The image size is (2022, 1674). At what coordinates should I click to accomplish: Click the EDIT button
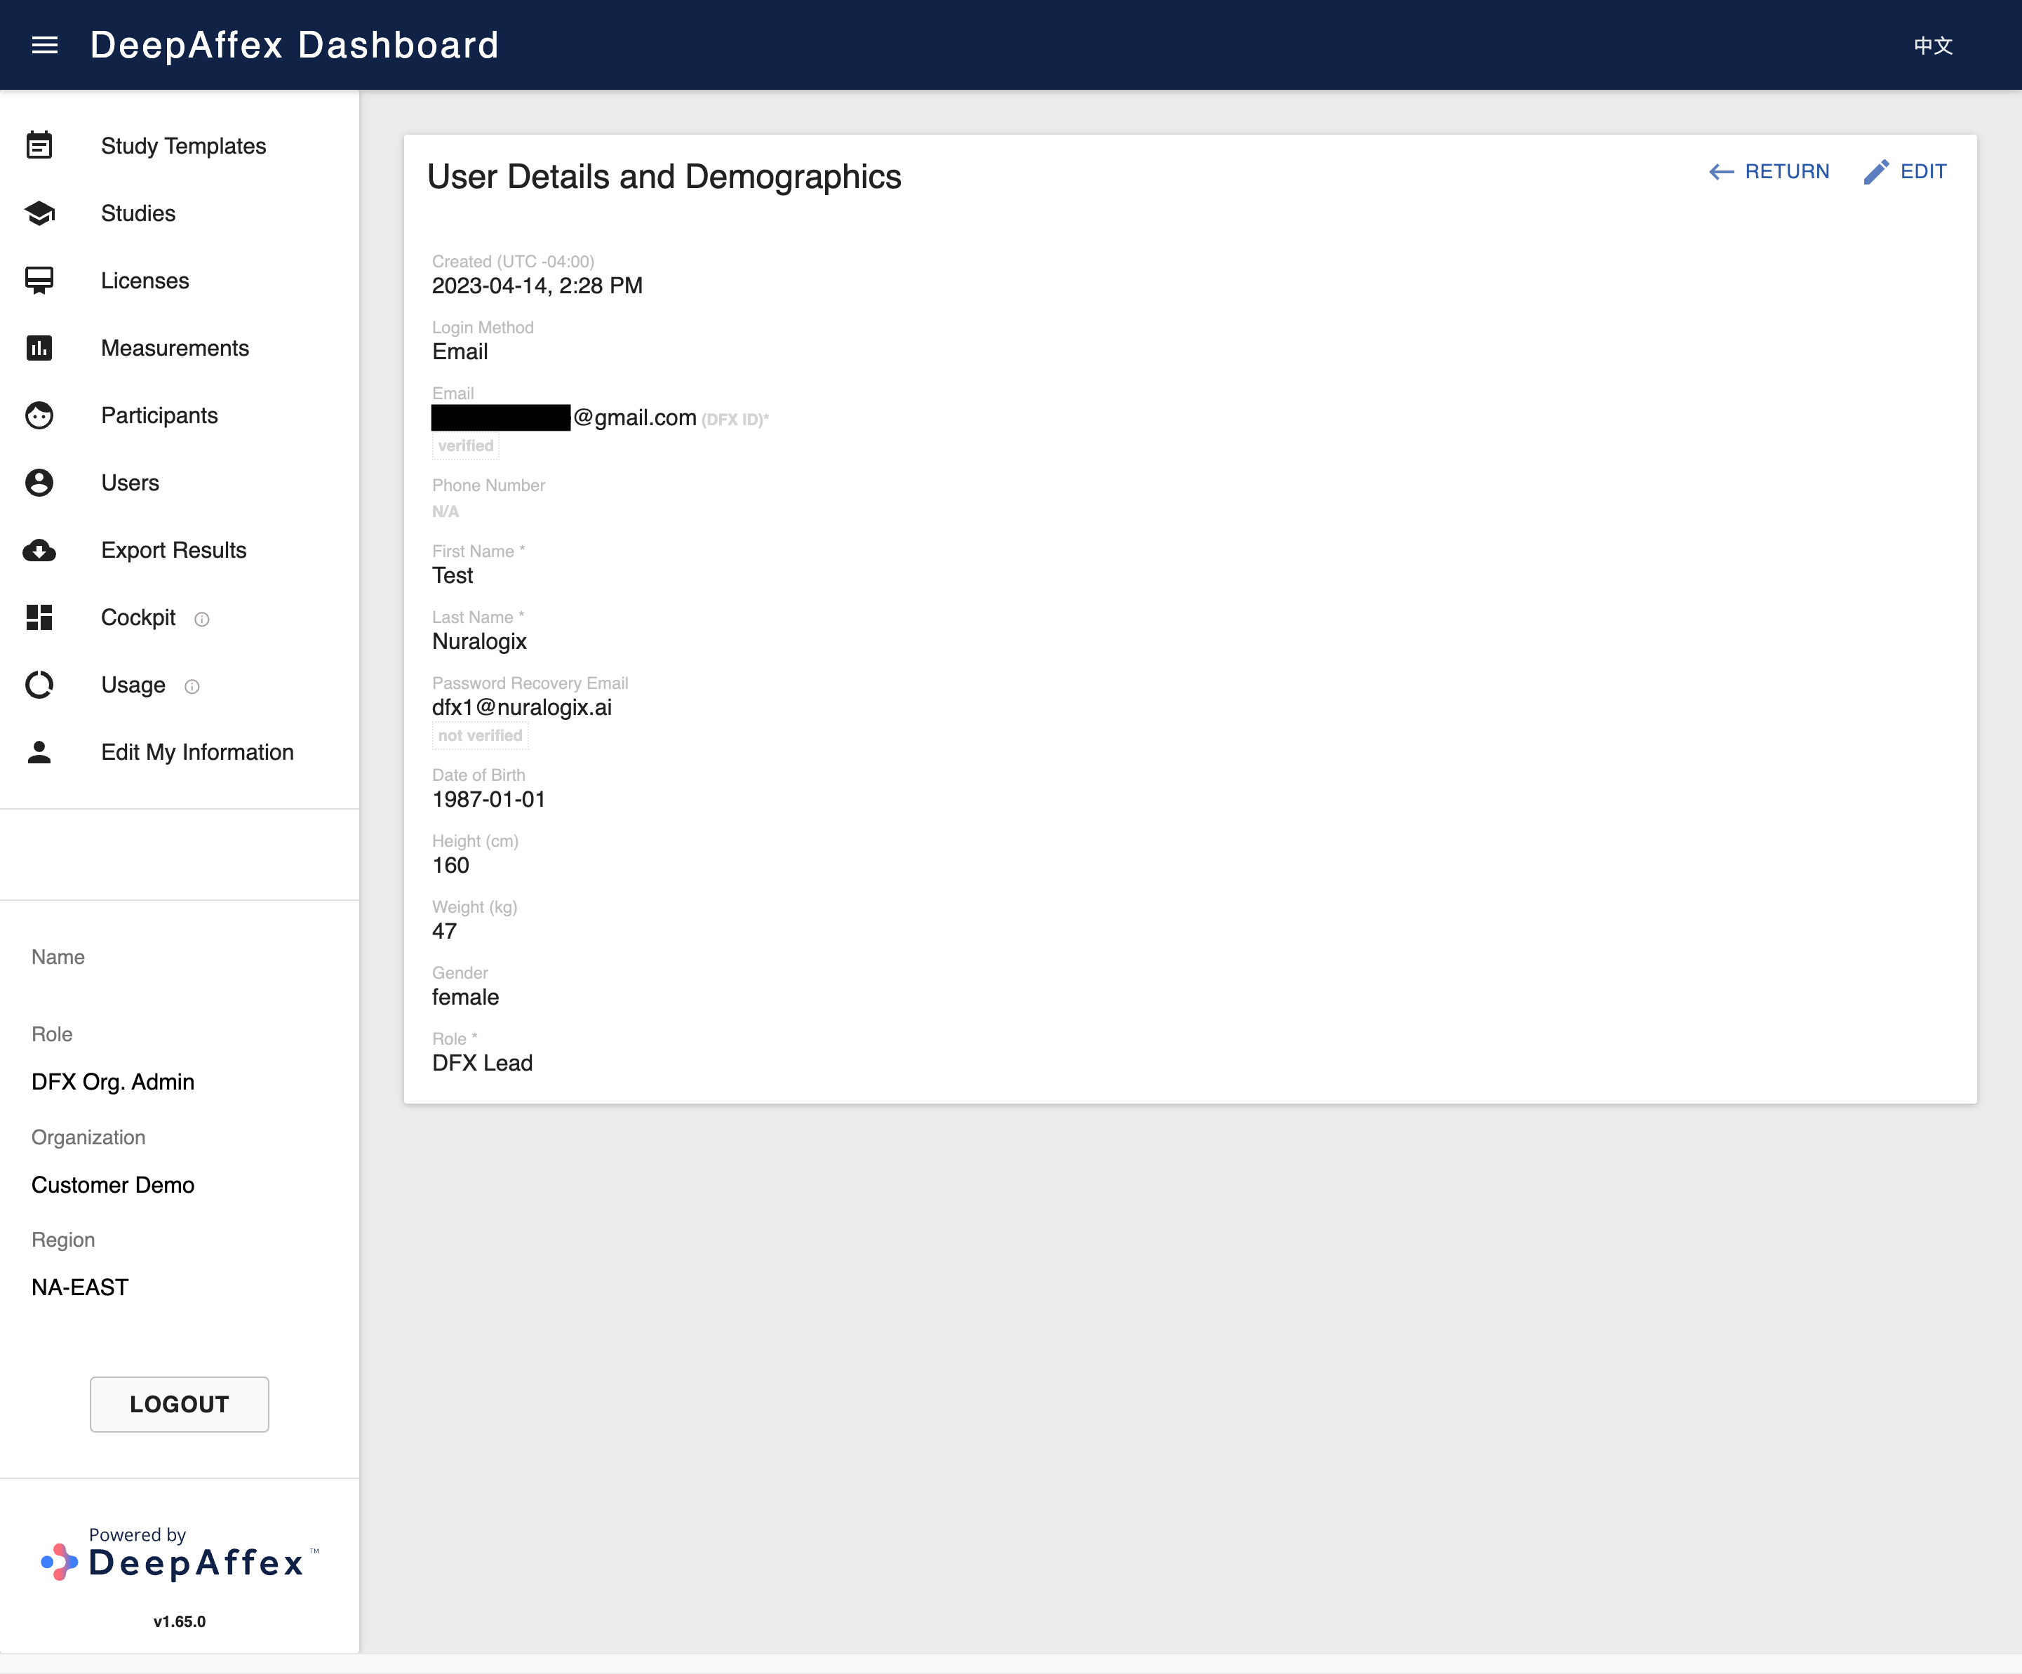point(1906,171)
